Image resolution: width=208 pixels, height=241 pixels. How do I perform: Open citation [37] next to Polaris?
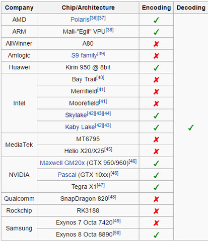point(102,18)
